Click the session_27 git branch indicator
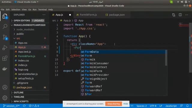The image size is (192, 108). click(11, 106)
